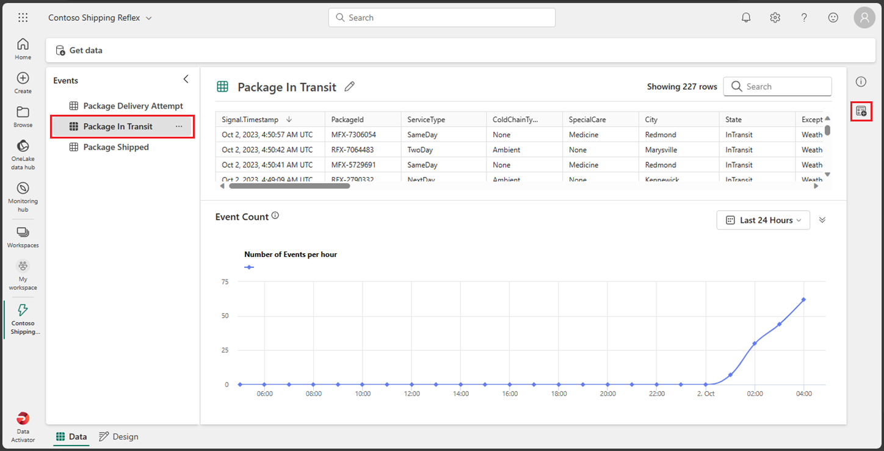Open the app launcher grid icon
Screen dimensions: 884x451
tap(23, 18)
